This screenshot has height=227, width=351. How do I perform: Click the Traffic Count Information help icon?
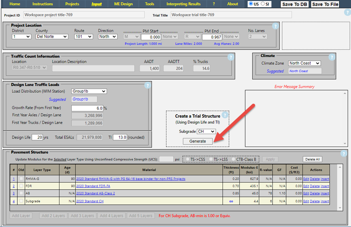pyautogui.click(x=231, y=57)
